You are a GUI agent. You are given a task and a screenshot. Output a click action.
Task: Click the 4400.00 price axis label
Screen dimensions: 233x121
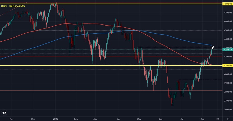point(228,39)
